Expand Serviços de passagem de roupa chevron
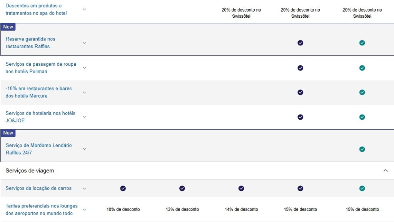 tap(85, 68)
